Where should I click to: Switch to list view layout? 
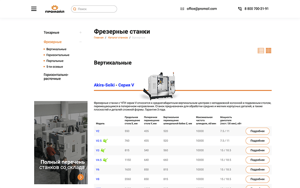pos(261,51)
